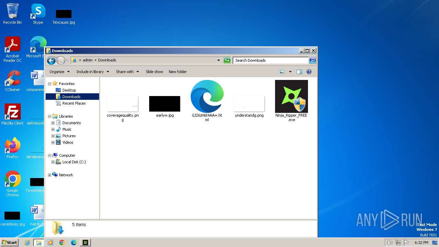
Task: Select Network in the navigation pane
Action: click(66, 175)
